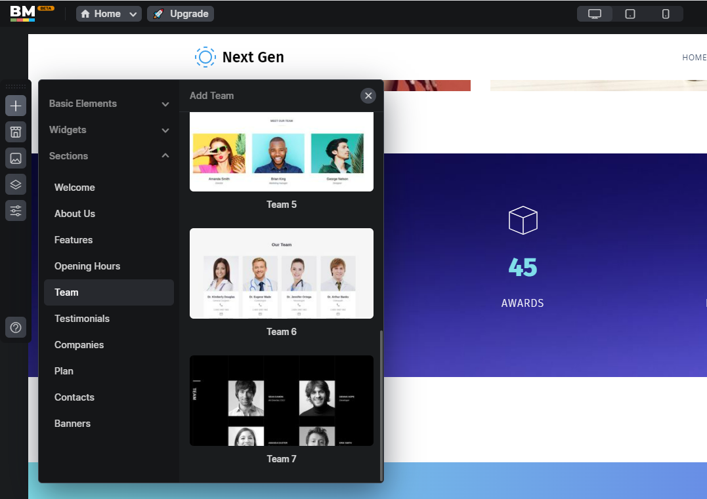Click the Team 7 label
Image resolution: width=707 pixels, height=499 pixels.
point(282,459)
